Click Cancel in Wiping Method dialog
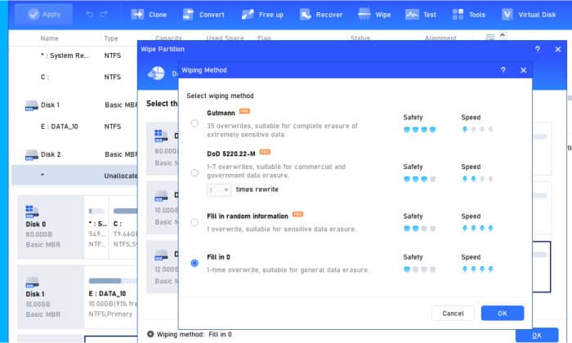Viewport: 572px width, 343px height. coord(453,313)
